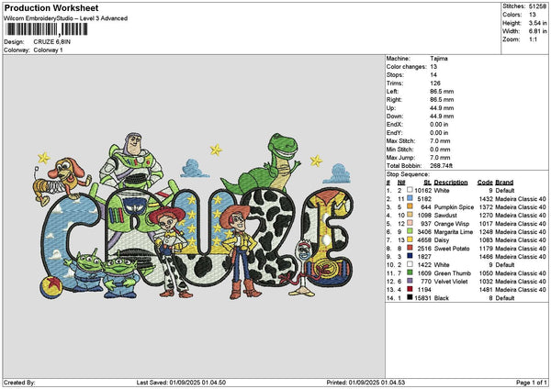551x389 pixels.
Task: Click the Total Bobbin value '268.74ft'
Action: coord(442,166)
